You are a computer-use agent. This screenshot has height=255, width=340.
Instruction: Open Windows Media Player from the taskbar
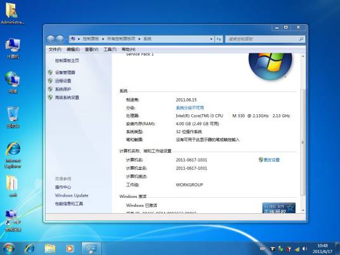click(x=70, y=249)
